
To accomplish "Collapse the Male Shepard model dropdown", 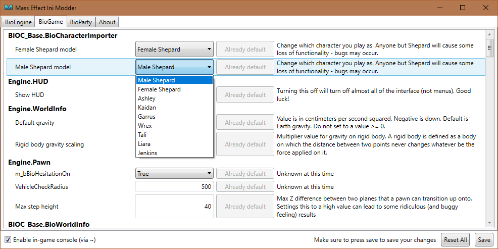I will 174,67.
